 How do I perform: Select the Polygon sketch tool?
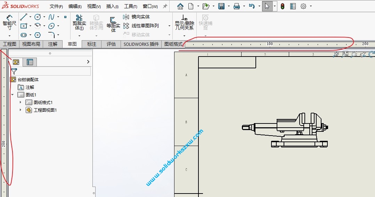pyautogui.click(x=38, y=35)
